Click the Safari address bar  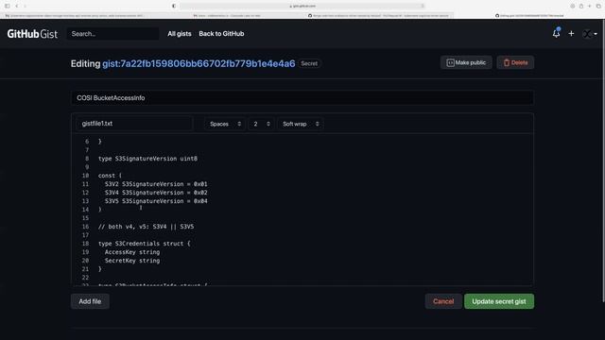(302, 6)
